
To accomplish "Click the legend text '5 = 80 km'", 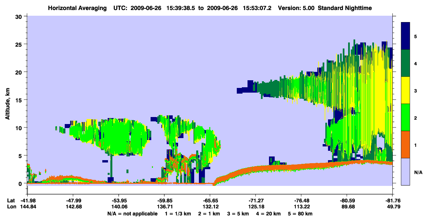I will coord(301,213).
